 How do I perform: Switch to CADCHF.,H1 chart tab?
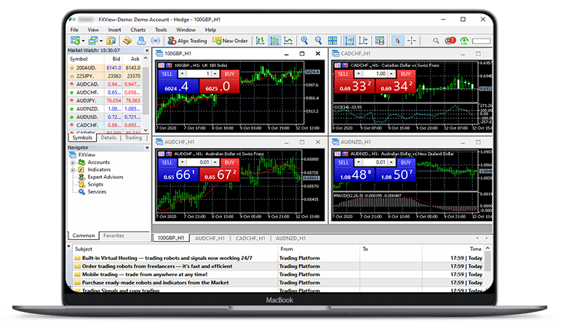coord(250,238)
